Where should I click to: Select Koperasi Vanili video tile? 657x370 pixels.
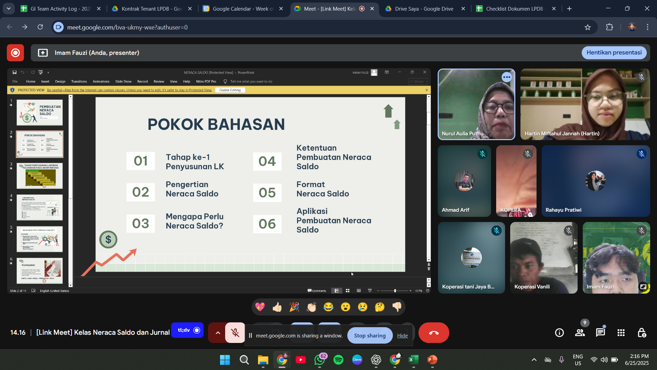coord(544,258)
